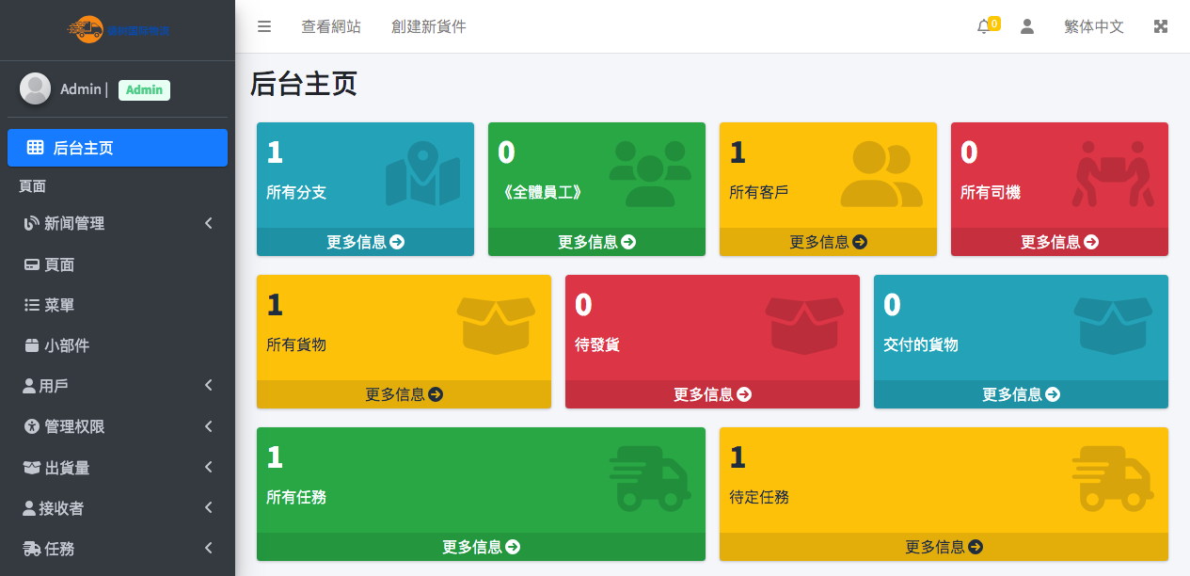Click the user profile icon in top bar
1190x576 pixels.
click(1027, 27)
